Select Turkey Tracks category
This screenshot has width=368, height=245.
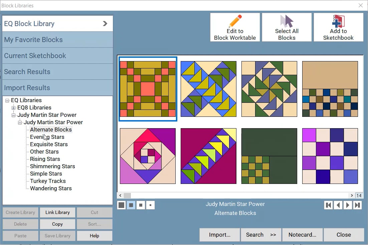pyautogui.click(x=48, y=181)
